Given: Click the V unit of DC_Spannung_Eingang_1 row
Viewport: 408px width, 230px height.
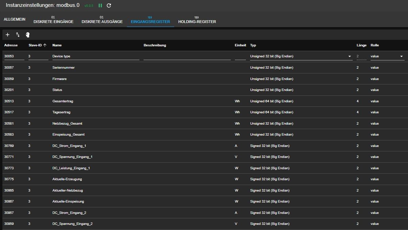Looking at the screenshot, I should click(236, 157).
